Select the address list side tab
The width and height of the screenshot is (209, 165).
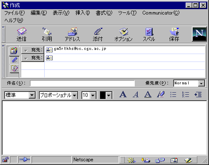(14, 51)
